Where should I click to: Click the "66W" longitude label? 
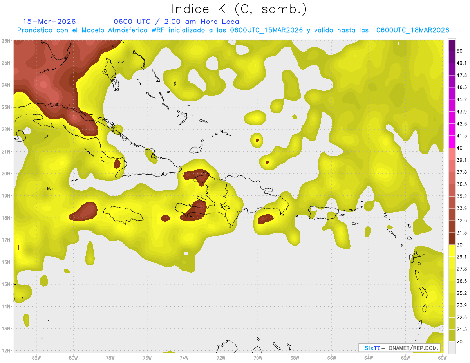coord(332,358)
